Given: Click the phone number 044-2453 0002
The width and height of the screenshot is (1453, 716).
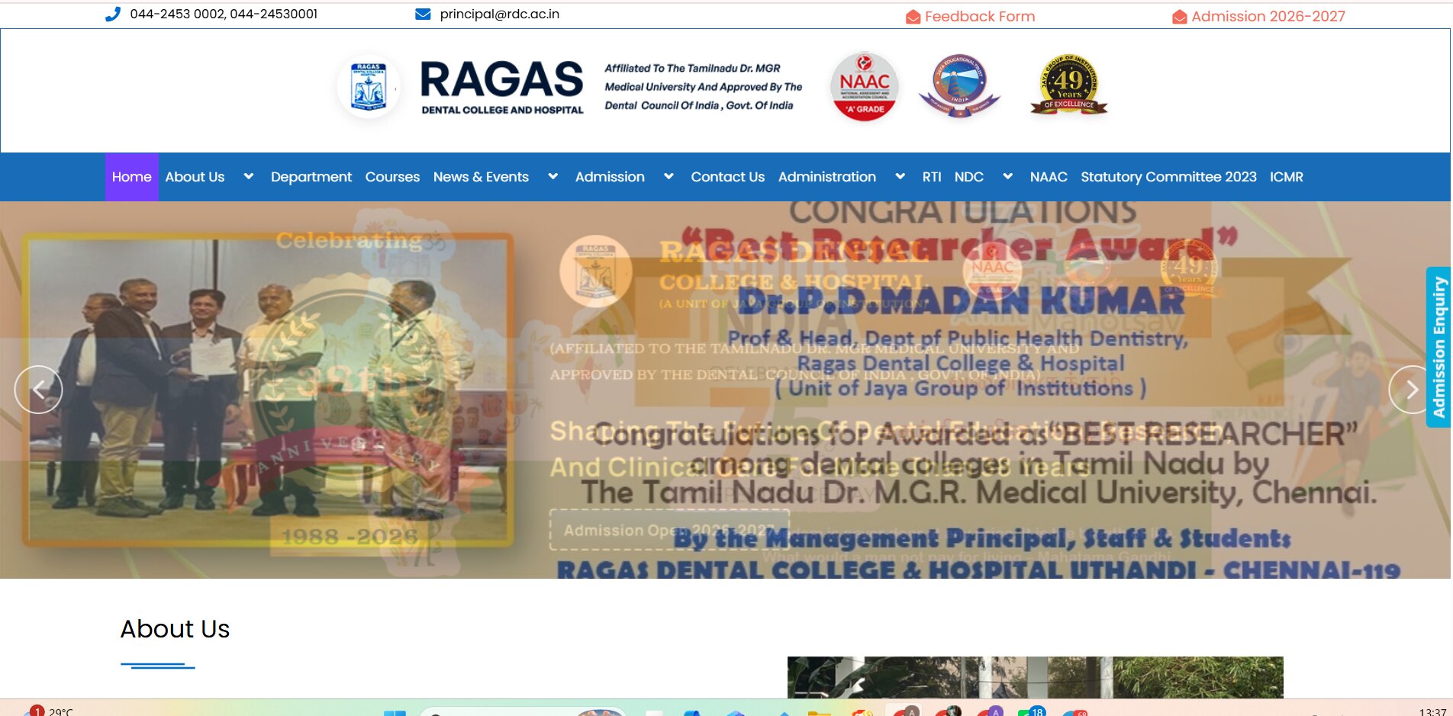Looking at the screenshot, I should point(176,14).
